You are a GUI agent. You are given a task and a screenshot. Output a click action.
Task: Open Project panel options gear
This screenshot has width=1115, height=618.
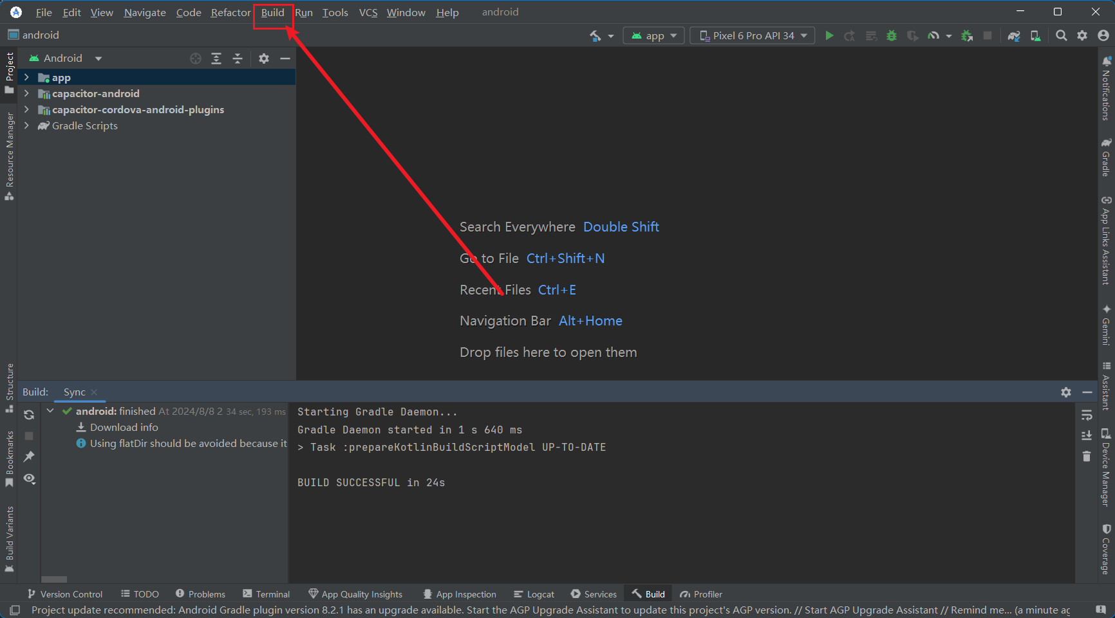tap(264, 59)
